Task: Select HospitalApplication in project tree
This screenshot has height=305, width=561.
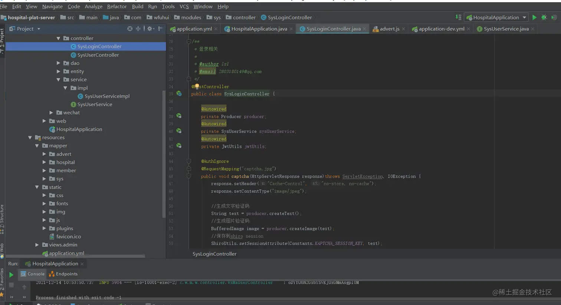Action: tap(79, 129)
